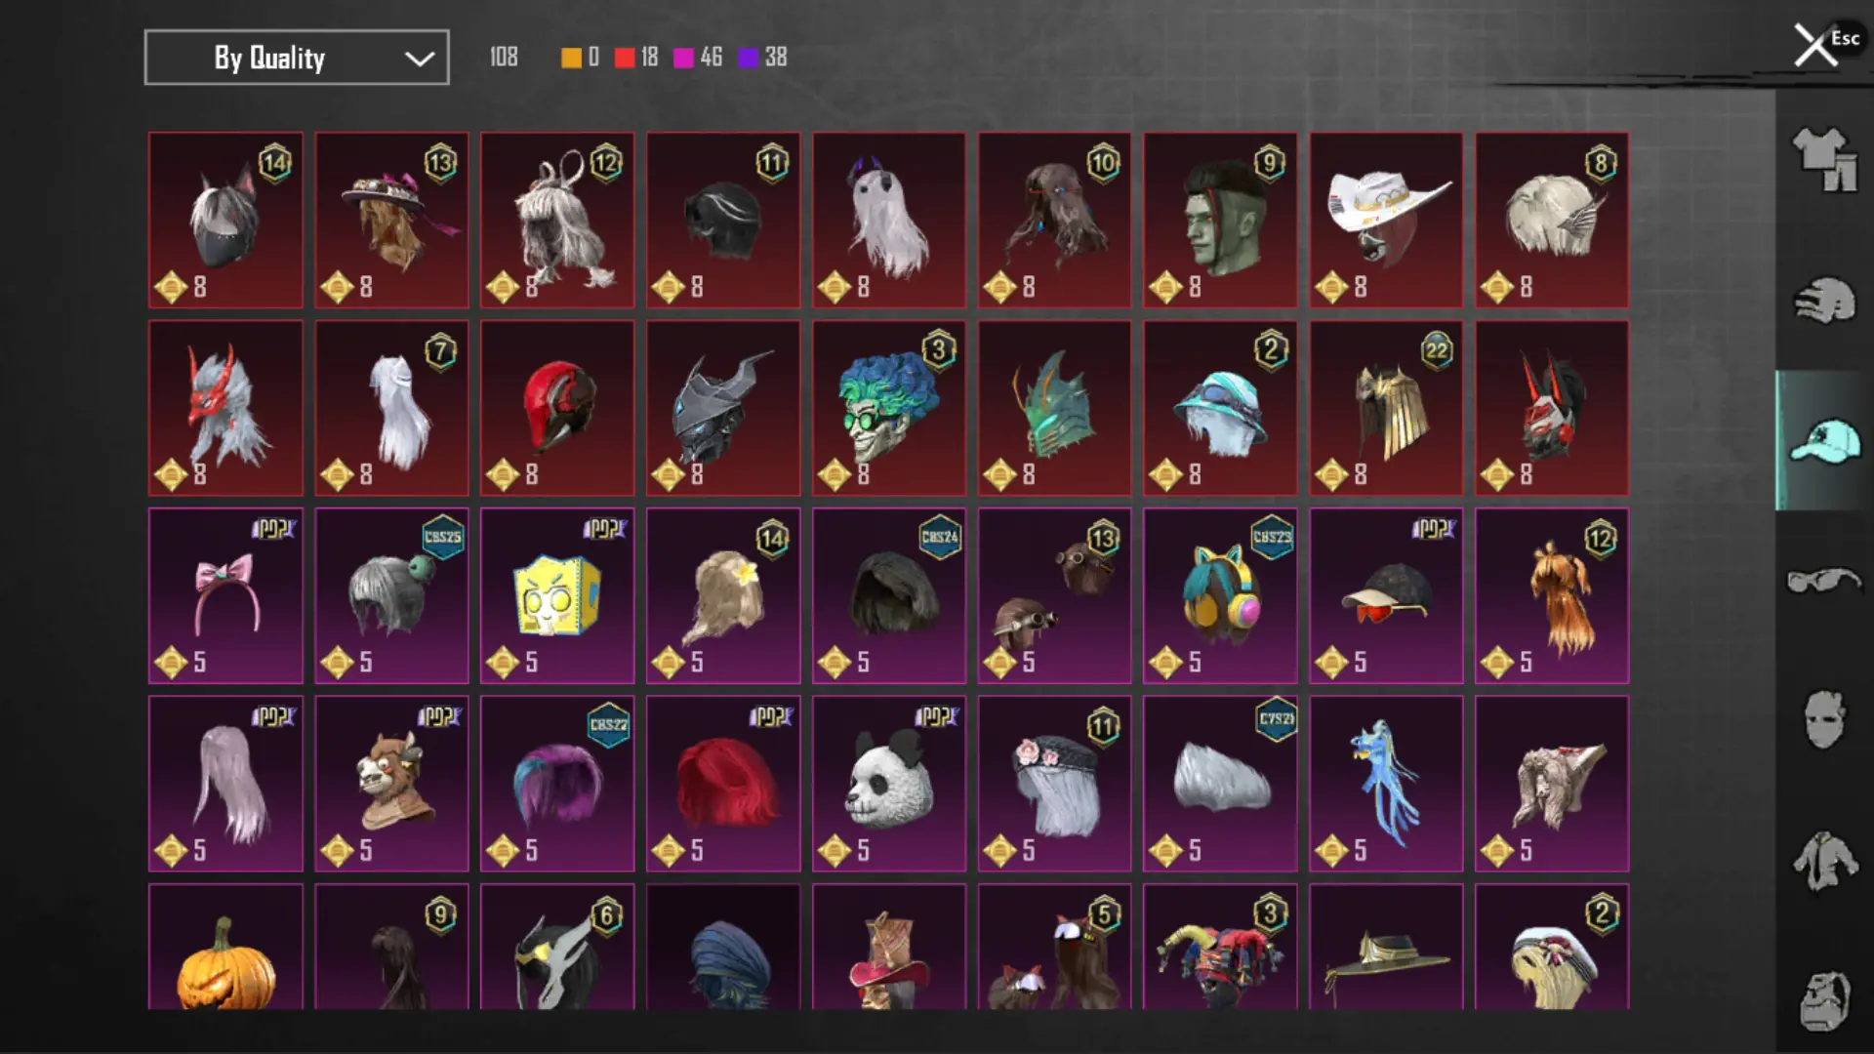Expand the By Quality sort dropdown
1874x1054 pixels.
click(x=297, y=58)
